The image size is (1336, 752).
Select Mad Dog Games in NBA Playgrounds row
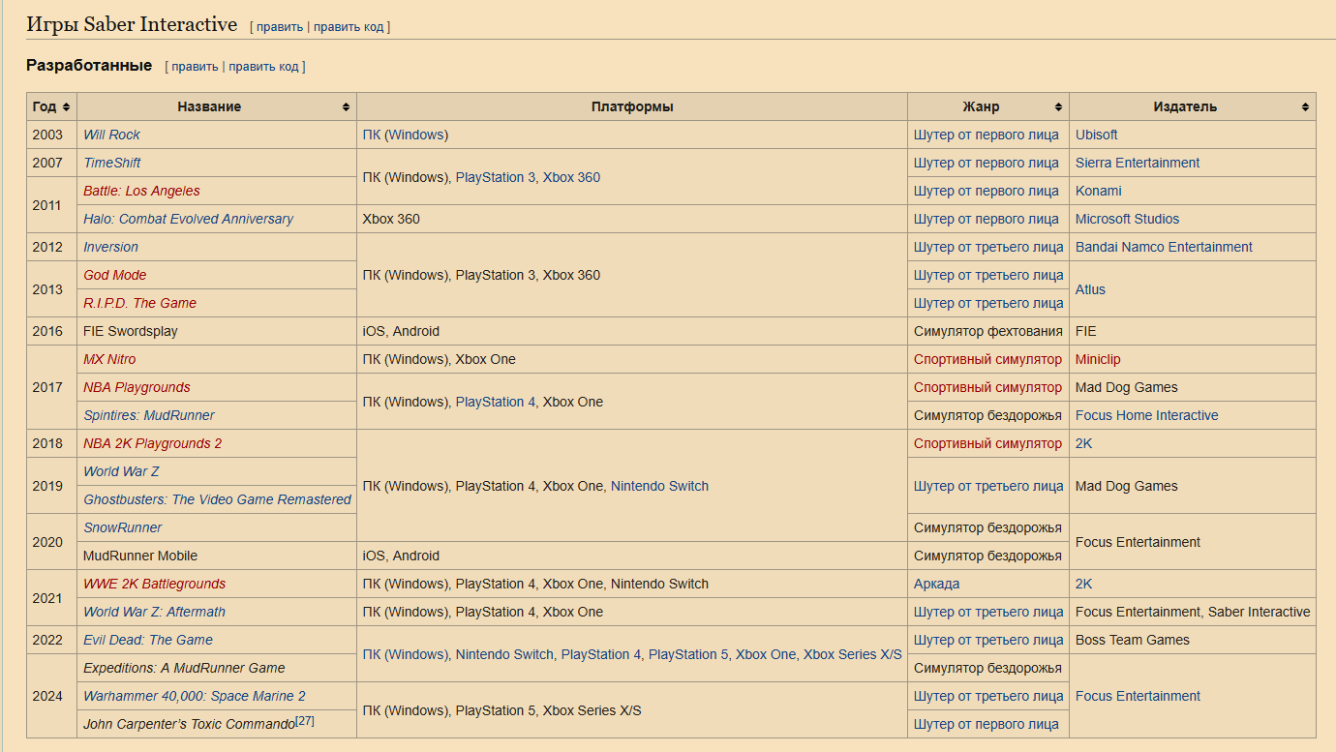coord(1127,387)
